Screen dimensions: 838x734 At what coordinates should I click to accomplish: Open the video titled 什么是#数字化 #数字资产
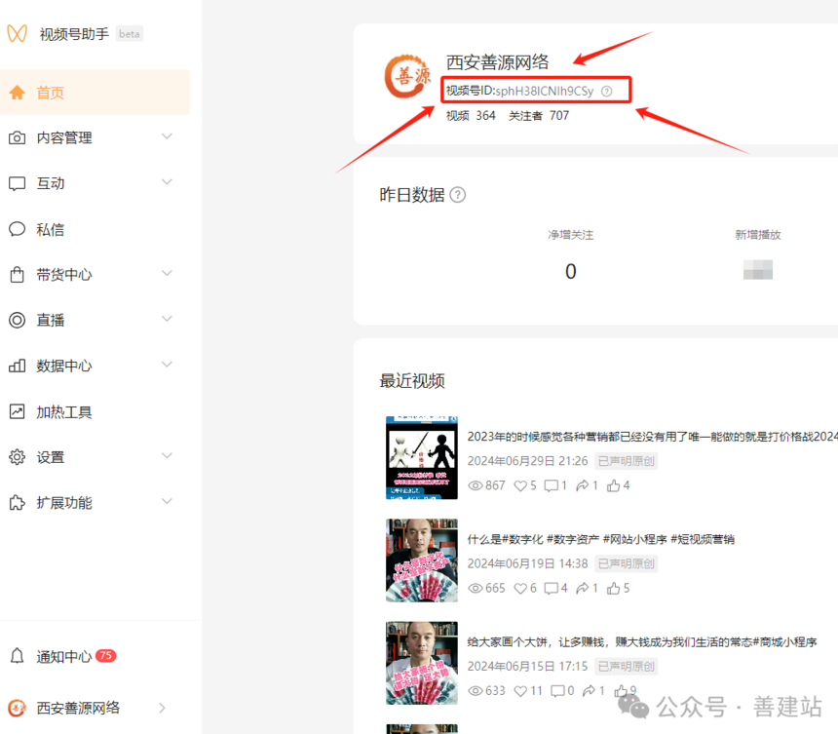click(600, 539)
